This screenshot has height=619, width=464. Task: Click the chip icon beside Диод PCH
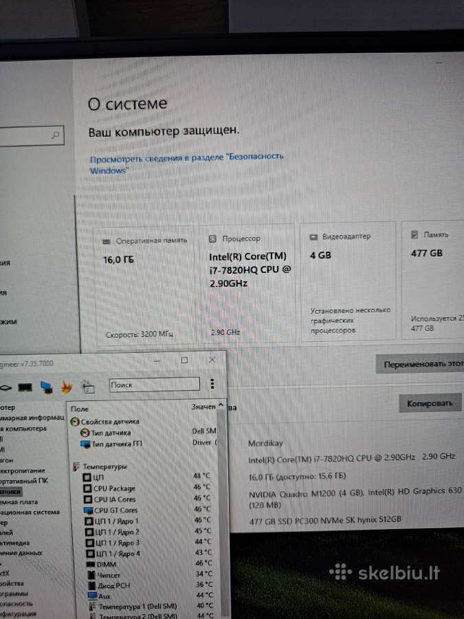pyautogui.click(x=92, y=586)
